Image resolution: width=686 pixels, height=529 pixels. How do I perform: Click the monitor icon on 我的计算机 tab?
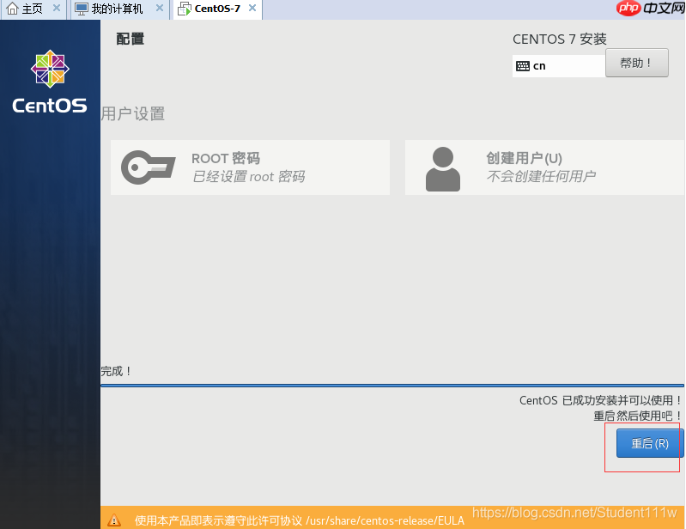click(x=81, y=9)
